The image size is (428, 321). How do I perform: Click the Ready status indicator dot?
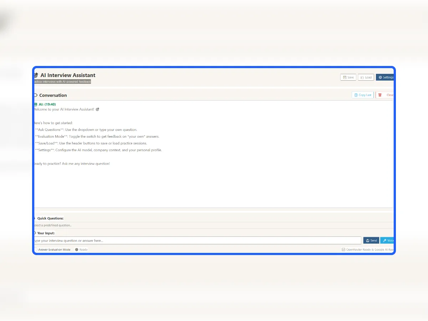(x=77, y=250)
